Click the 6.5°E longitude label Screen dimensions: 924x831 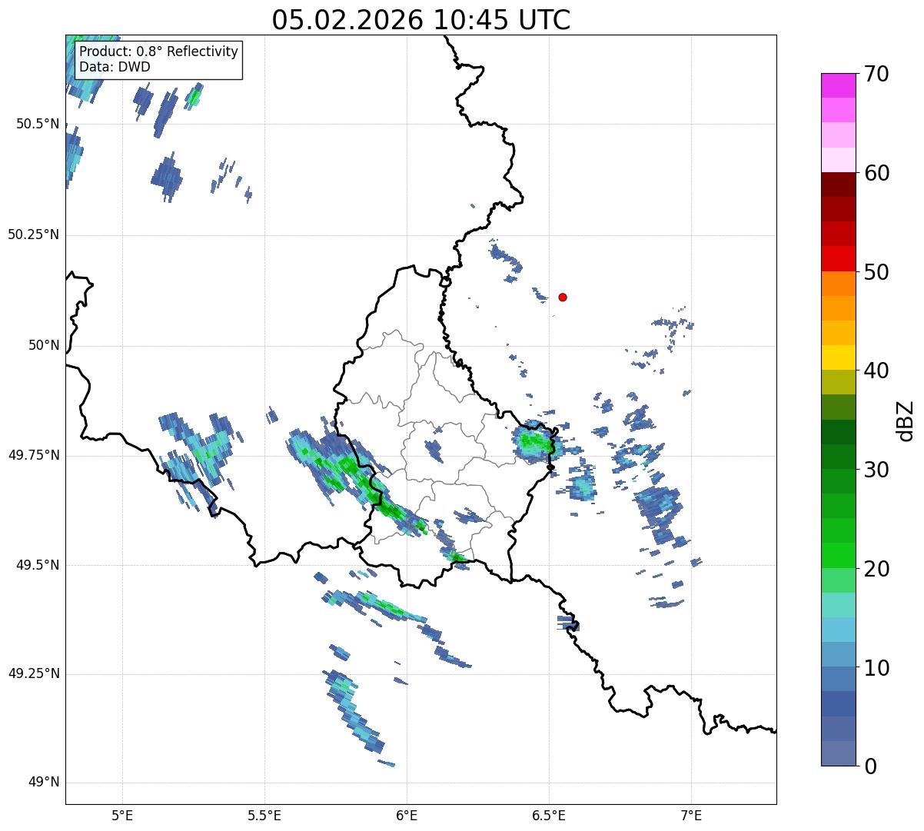pos(549,815)
